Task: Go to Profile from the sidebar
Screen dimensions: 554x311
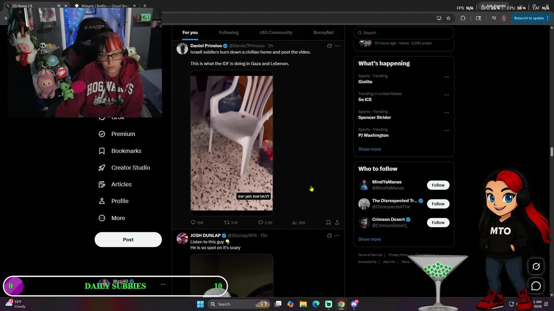Action: (x=113, y=201)
